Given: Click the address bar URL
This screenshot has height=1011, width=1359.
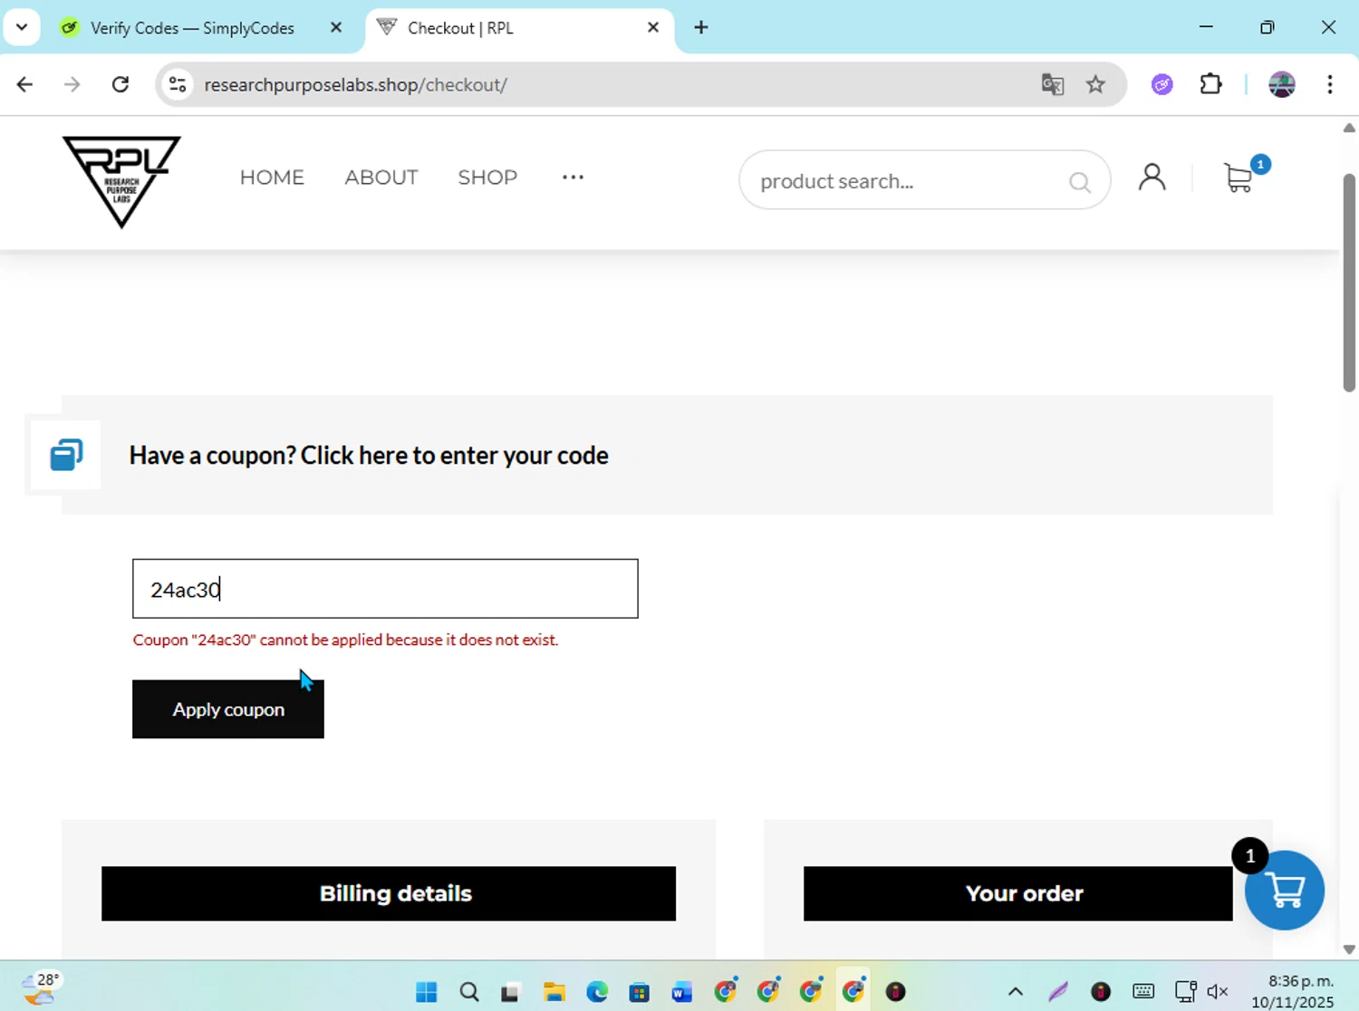Looking at the screenshot, I should click(x=355, y=84).
